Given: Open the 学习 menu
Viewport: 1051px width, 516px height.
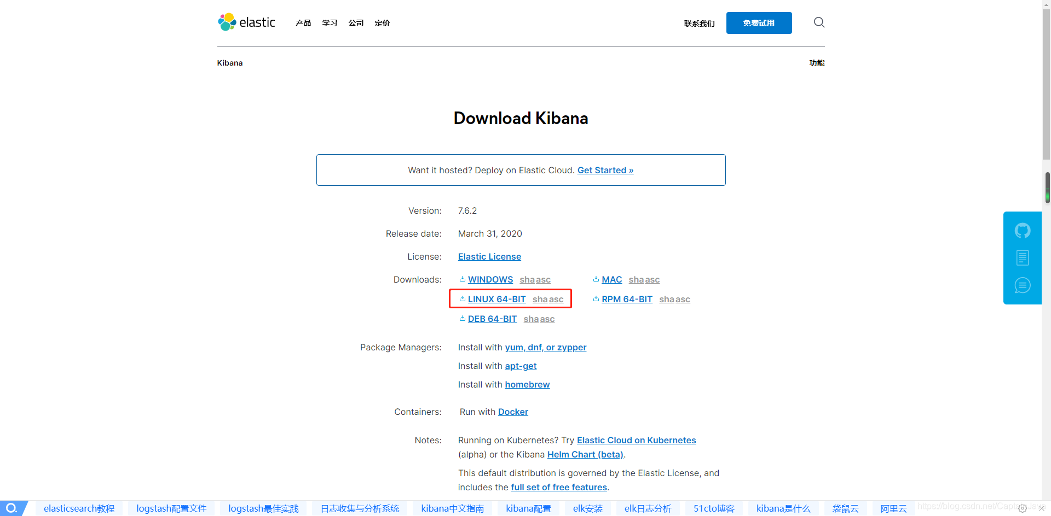Looking at the screenshot, I should tap(330, 23).
